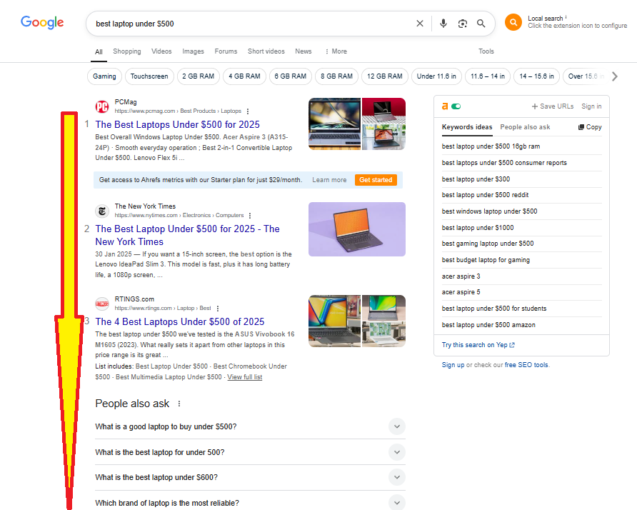Viewport: 637px width, 510px height.
Task: Open the orange Local search extension icon
Action: 513,22
